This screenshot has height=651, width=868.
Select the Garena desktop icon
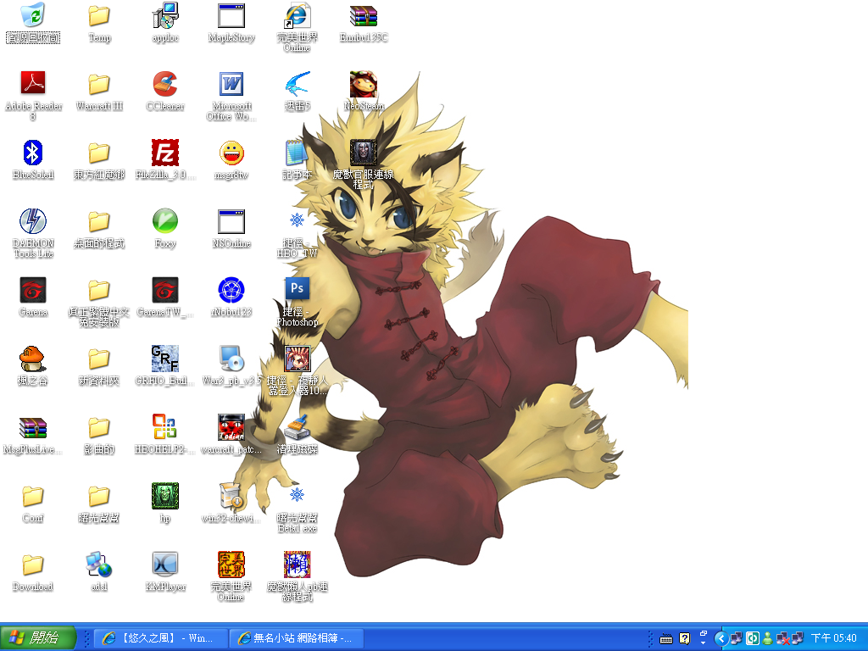click(33, 290)
